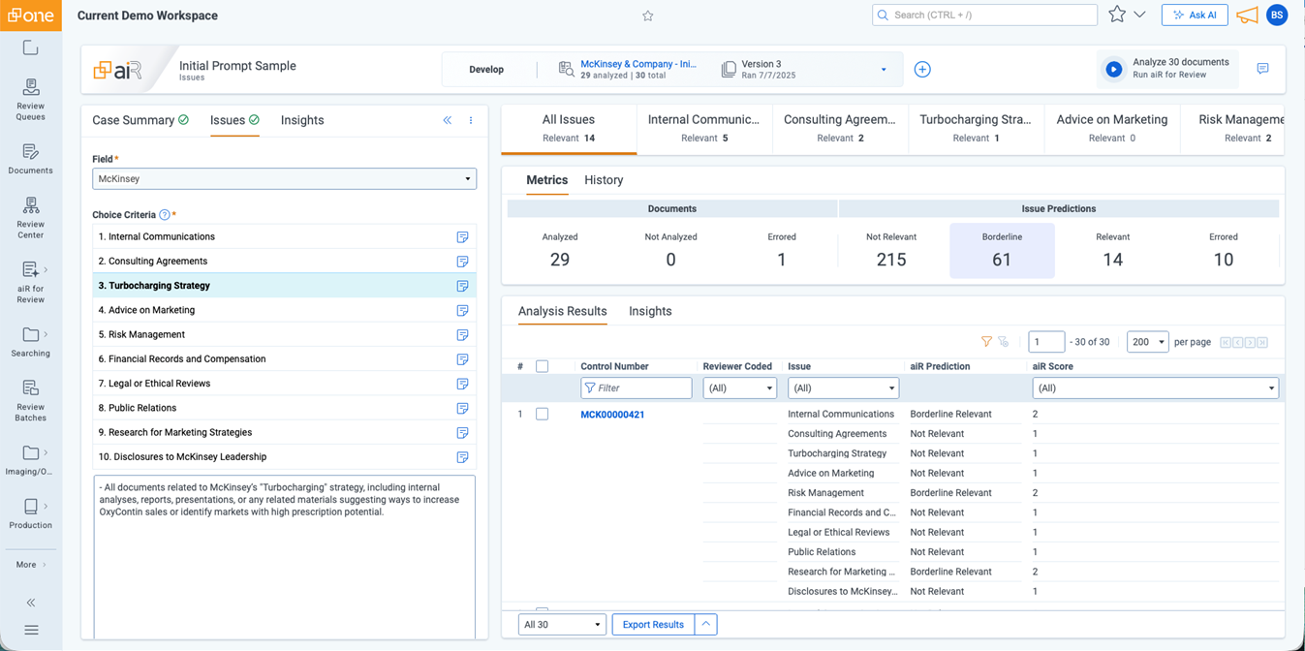Switch to the History tab
Image resolution: width=1305 pixels, height=651 pixels.
pyautogui.click(x=604, y=180)
